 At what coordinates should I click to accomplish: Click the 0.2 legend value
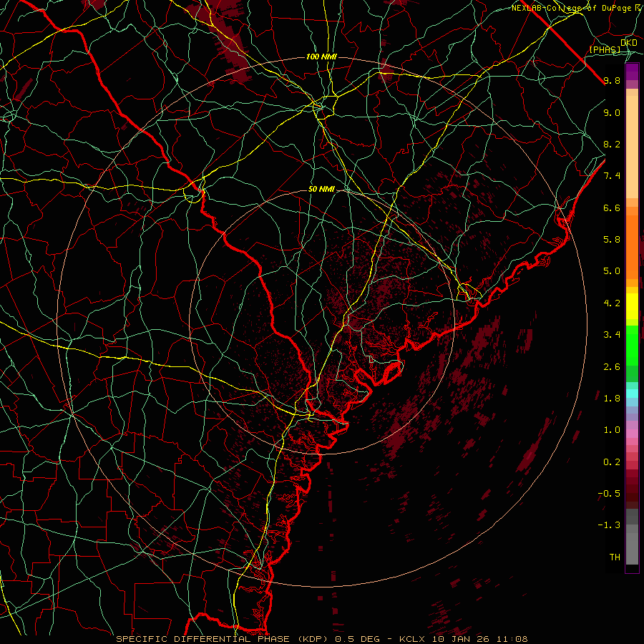612,462
